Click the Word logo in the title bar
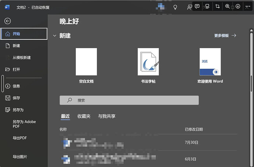This screenshot has height=167, width=254. 7,7
